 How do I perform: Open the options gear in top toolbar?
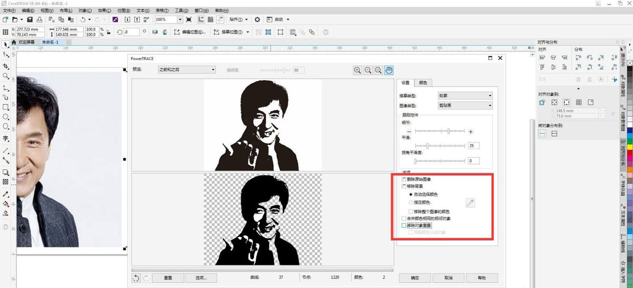point(257,20)
